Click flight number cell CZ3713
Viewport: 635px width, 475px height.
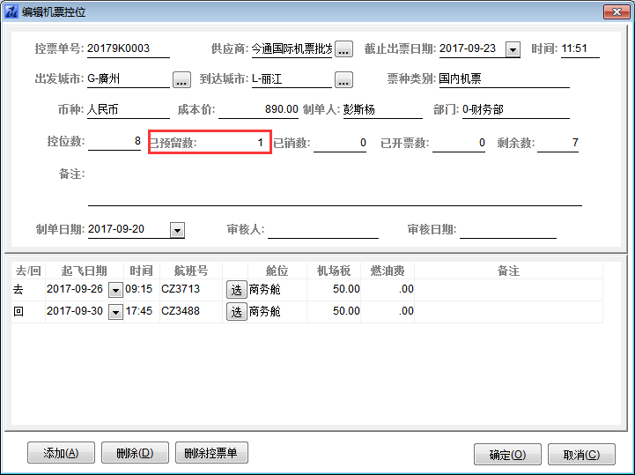(191, 289)
